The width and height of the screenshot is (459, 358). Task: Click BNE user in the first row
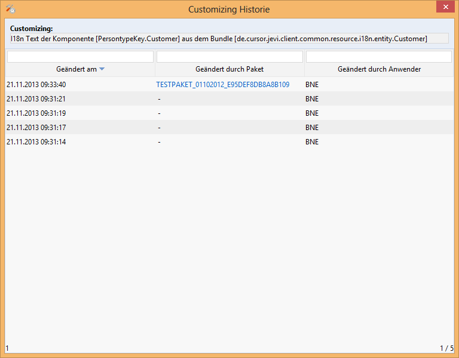coord(312,85)
